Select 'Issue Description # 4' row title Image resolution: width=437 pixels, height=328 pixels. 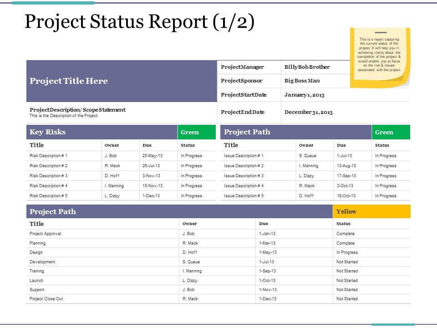coord(244,186)
